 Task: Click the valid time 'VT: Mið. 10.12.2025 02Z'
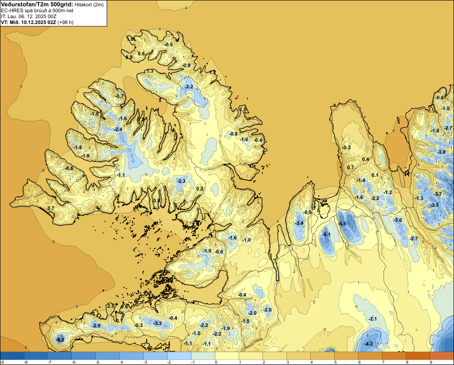coord(29,22)
